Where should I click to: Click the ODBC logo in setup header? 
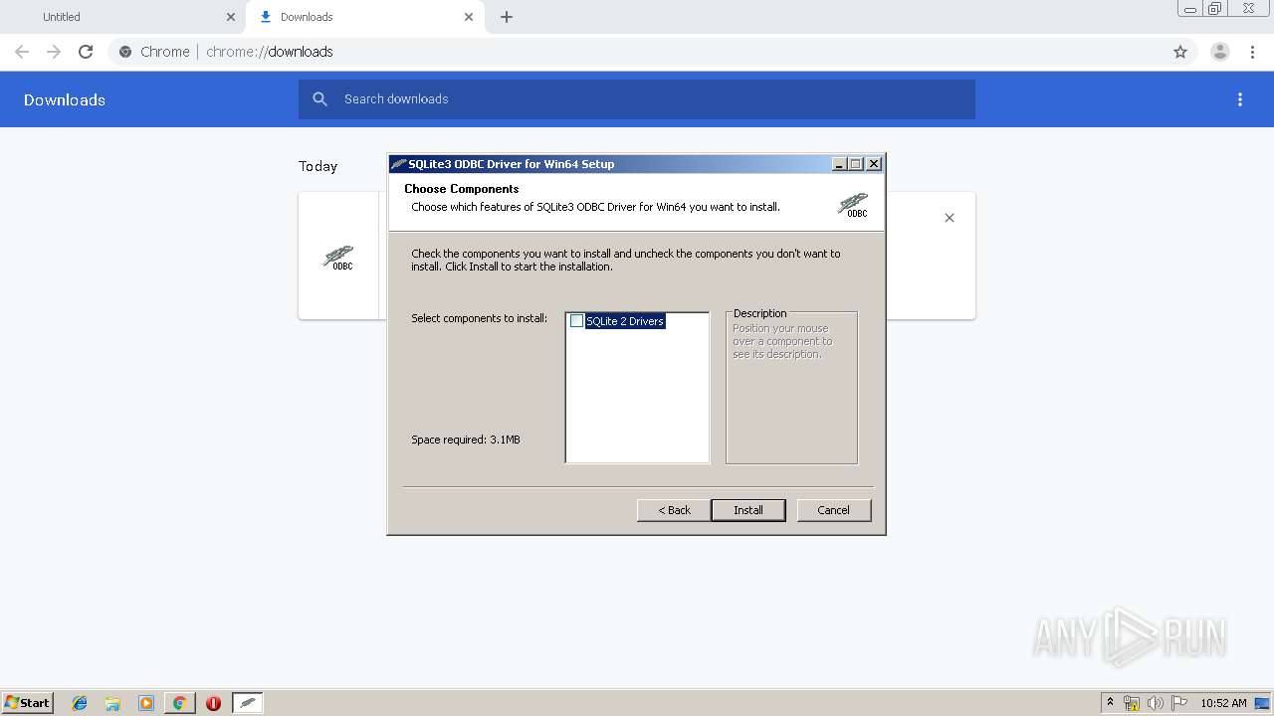pos(852,205)
